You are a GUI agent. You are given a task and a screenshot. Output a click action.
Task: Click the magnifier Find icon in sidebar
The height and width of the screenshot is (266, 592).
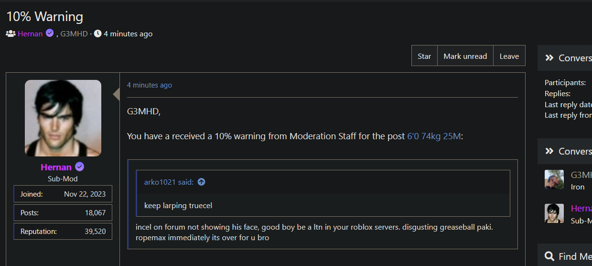[x=549, y=256]
